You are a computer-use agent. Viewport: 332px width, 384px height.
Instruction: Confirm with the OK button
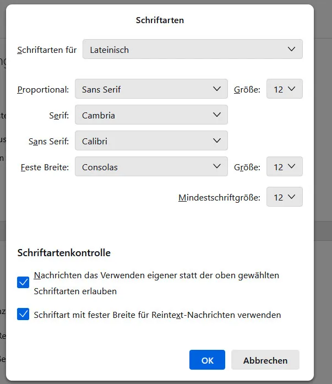pyautogui.click(x=207, y=360)
